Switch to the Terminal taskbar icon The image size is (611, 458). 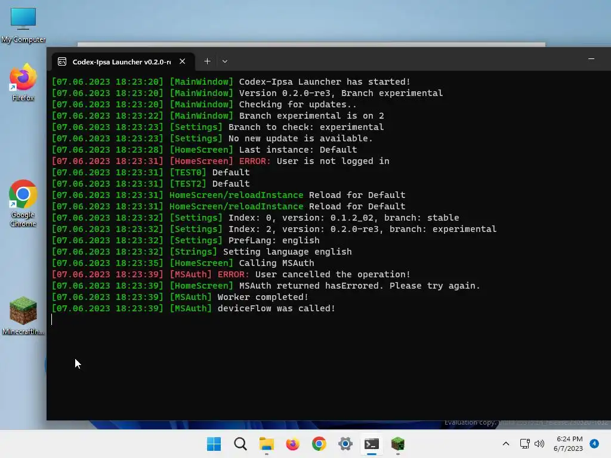coord(372,444)
